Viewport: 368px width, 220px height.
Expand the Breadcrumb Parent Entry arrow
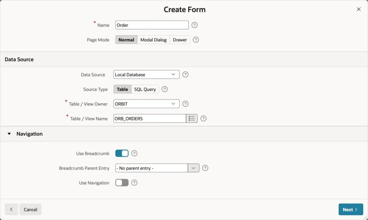click(x=194, y=168)
